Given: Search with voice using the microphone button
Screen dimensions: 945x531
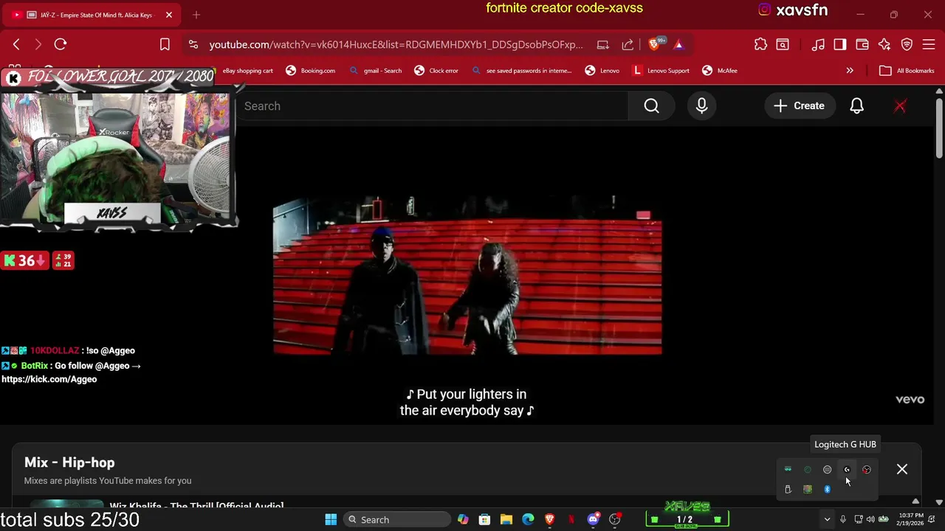Looking at the screenshot, I should 701,106.
